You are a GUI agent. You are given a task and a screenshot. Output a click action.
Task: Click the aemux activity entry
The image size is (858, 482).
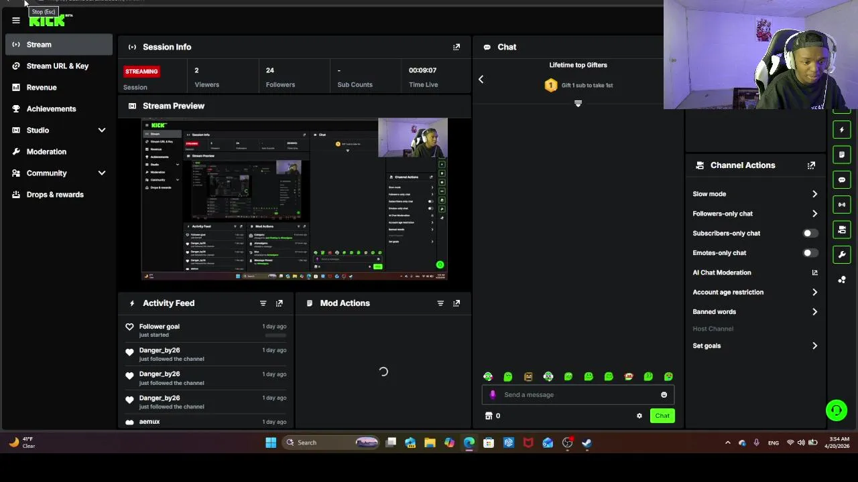[x=206, y=422]
